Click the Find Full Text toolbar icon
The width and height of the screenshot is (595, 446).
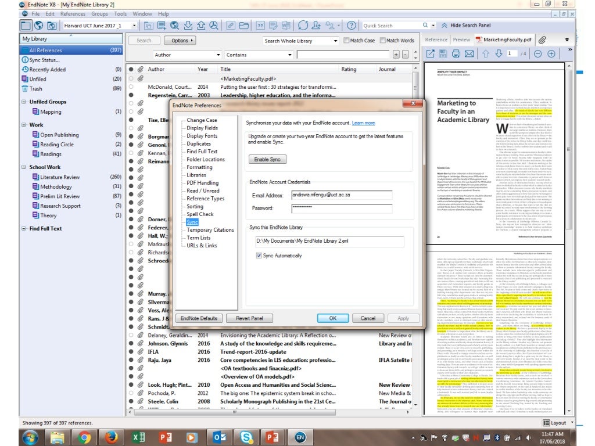214,26
